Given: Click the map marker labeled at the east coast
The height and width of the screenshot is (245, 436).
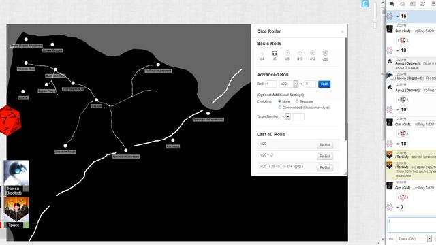Looking at the screenshot, I should coord(208,114).
